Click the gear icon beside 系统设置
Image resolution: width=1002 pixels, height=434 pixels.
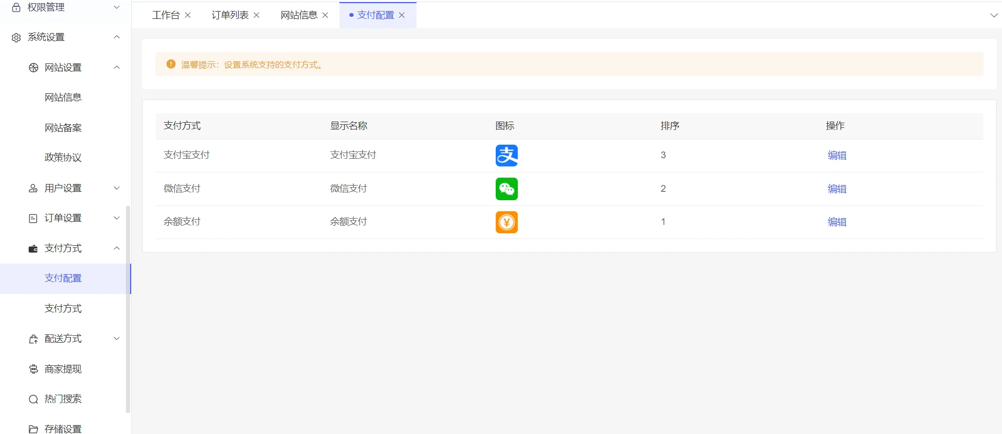coord(16,38)
